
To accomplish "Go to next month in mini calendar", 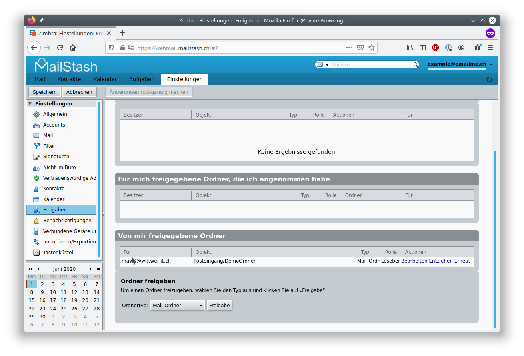I will (91, 269).
